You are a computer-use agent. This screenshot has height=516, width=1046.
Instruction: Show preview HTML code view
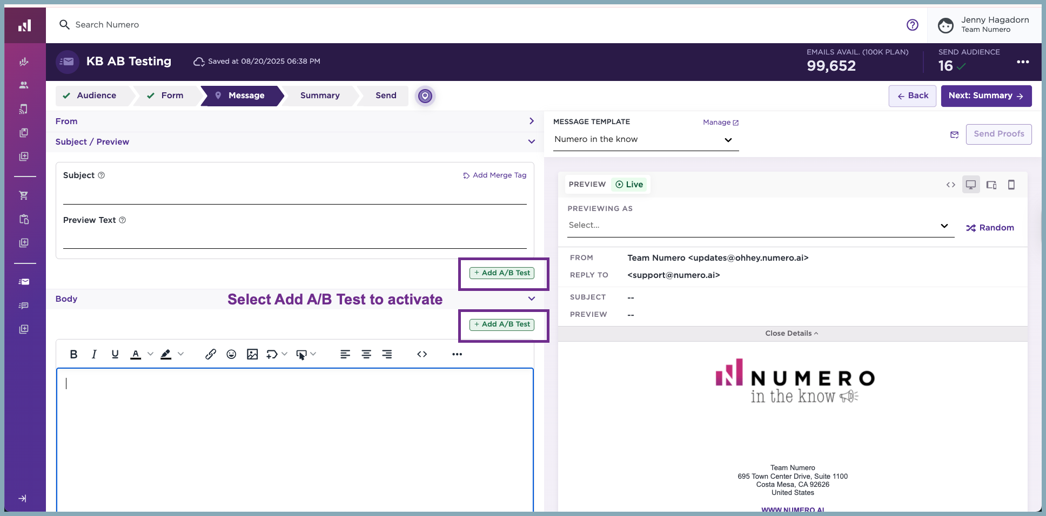(x=951, y=185)
